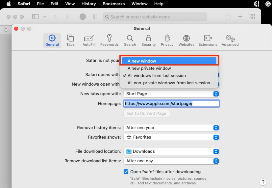
Task: Click the Share icon in Safari toolbar
Action: click(228, 17)
